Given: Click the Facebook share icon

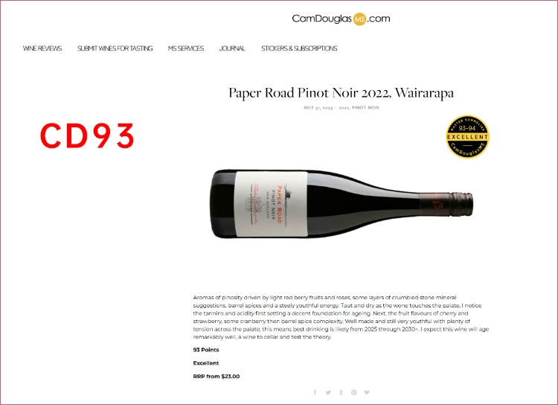Looking at the screenshot, I should point(315,392).
